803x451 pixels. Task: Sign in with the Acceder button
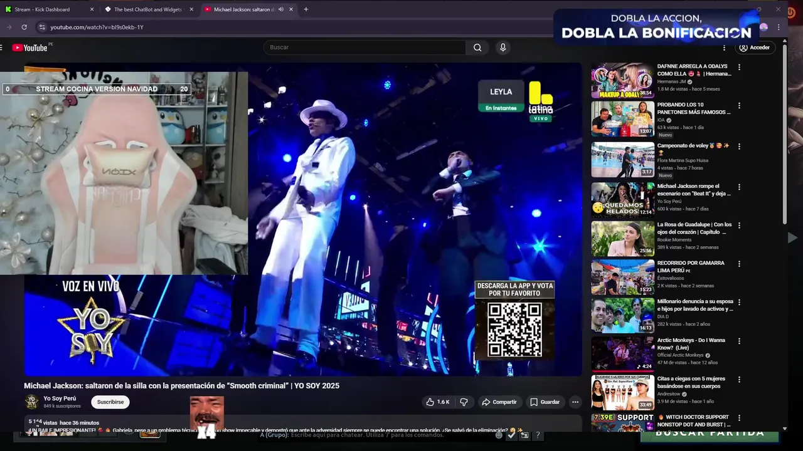754,48
